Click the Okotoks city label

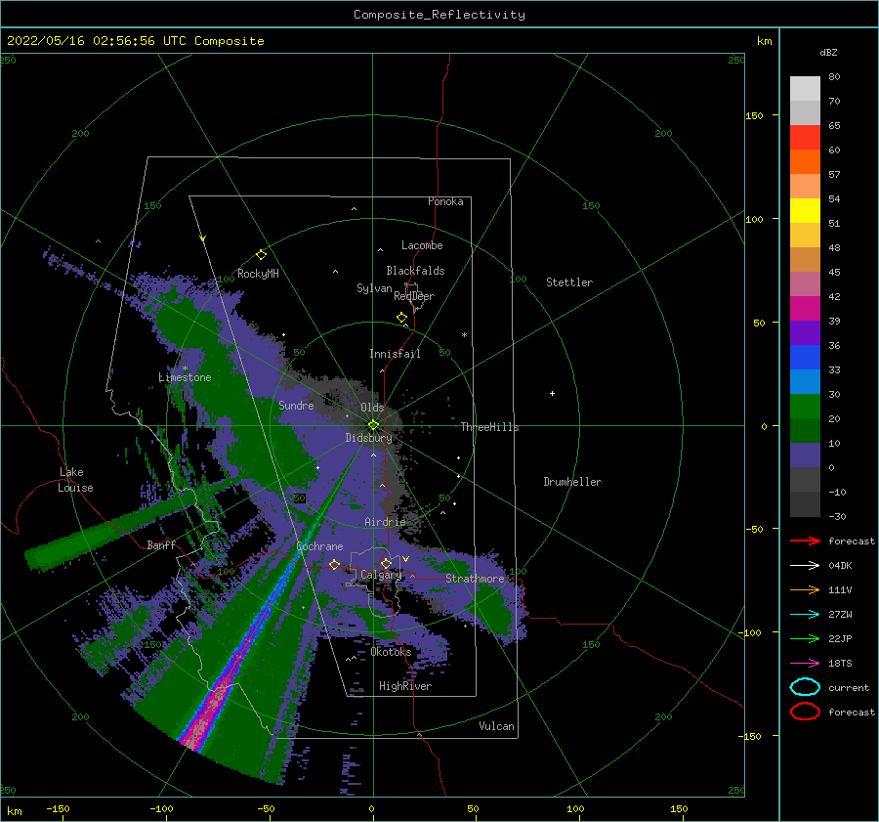(x=391, y=652)
